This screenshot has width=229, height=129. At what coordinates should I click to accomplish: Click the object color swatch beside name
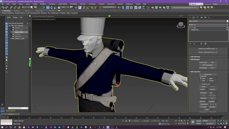[228, 21]
